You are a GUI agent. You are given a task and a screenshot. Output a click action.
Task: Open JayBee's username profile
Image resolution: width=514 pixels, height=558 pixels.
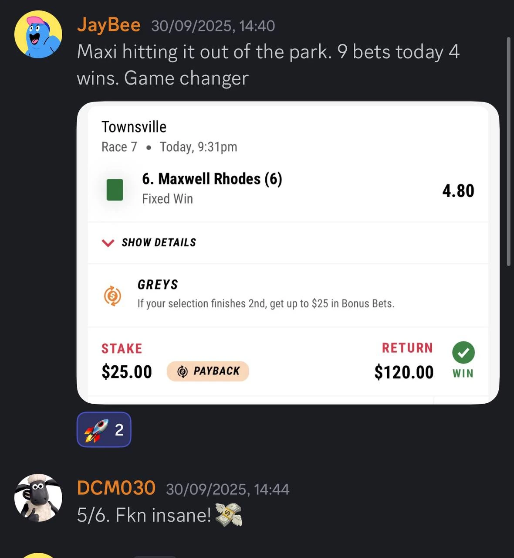(108, 25)
